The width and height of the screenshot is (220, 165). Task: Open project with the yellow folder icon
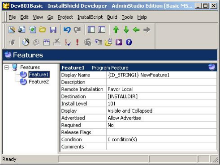point(43,30)
